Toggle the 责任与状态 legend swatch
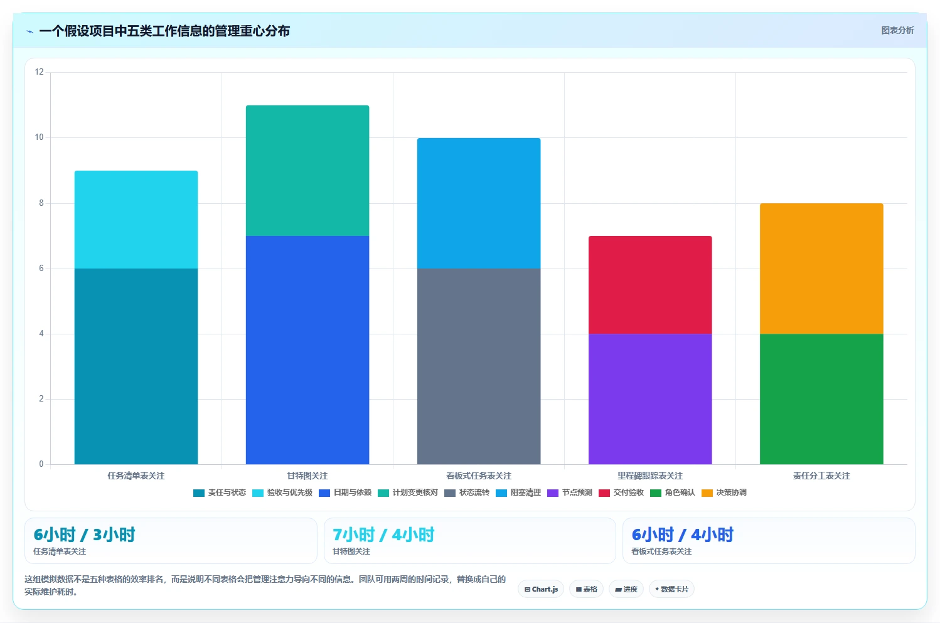The height and width of the screenshot is (623, 940). 199,493
